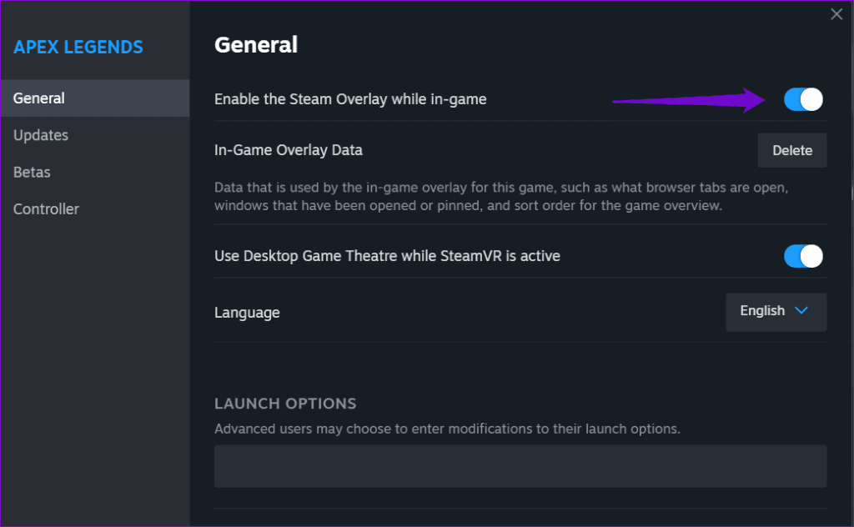Choose a language from the combo box

[776, 311]
